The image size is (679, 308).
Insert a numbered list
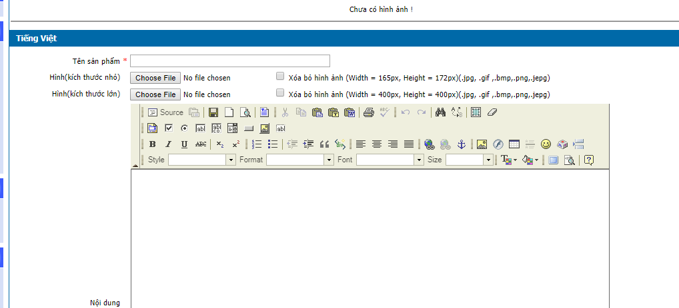click(257, 144)
